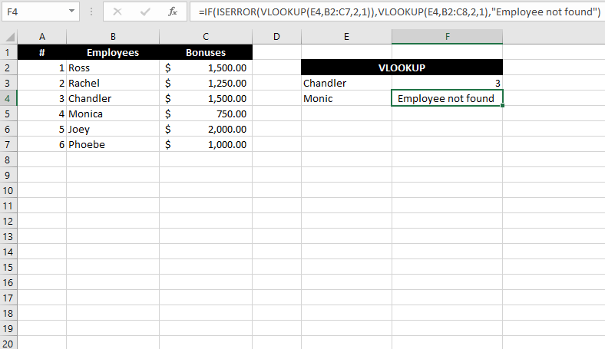This screenshot has height=349, width=605.
Task: Click the Bonuses header cell
Action: coord(206,52)
